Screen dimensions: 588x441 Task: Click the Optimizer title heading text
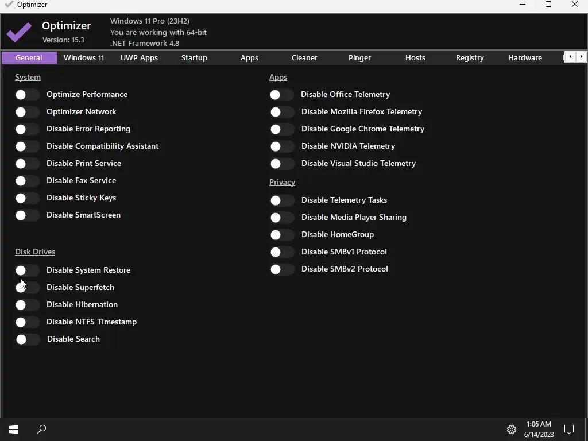tap(67, 25)
